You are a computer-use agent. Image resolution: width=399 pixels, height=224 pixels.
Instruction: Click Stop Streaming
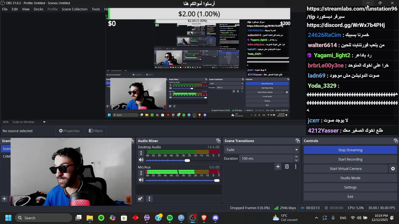pos(350,150)
